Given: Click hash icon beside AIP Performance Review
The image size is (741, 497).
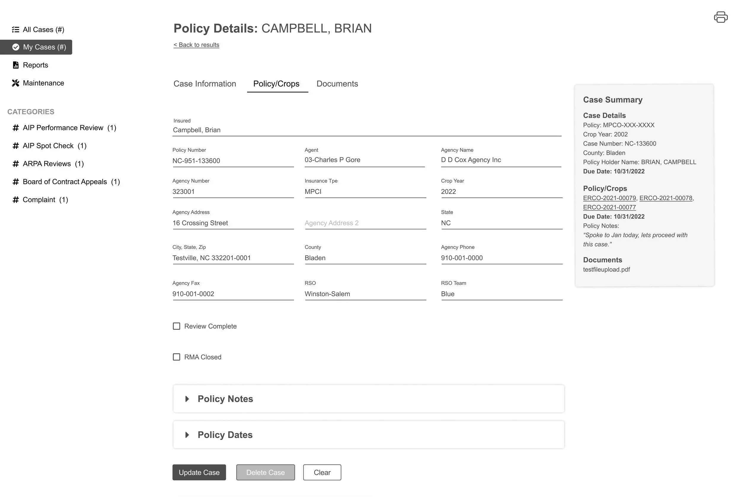Looking at the screenshot, I should 15,128.
